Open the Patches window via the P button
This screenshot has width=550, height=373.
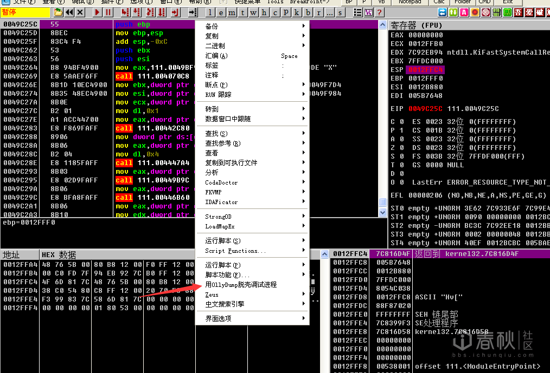pos(286,12)
